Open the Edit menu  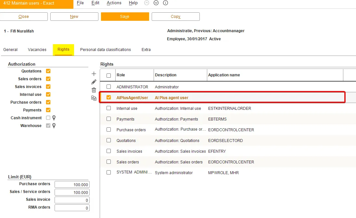pos(95,3)
